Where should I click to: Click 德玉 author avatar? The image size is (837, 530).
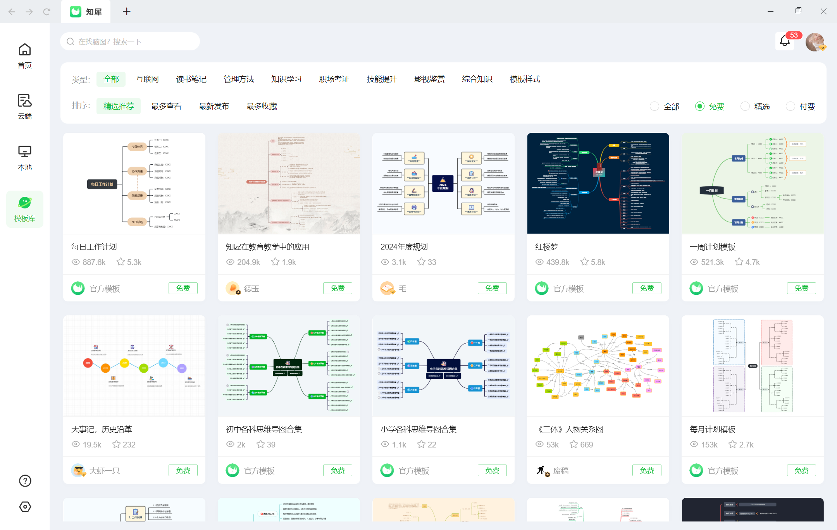(232, 288)
